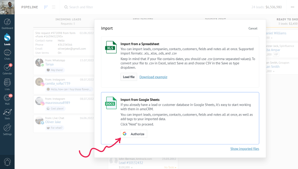Open the 'Cool place!' message bubble
Viewport: 298px width, 169px height.
click(55, 109)
